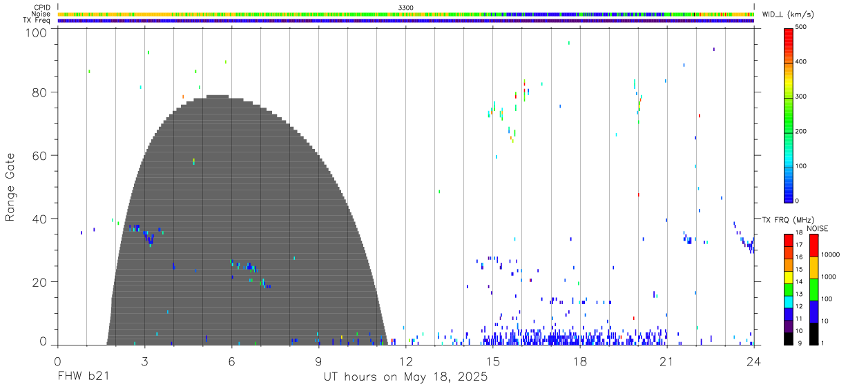Click the Noise color strip bar

pos(406,14)
